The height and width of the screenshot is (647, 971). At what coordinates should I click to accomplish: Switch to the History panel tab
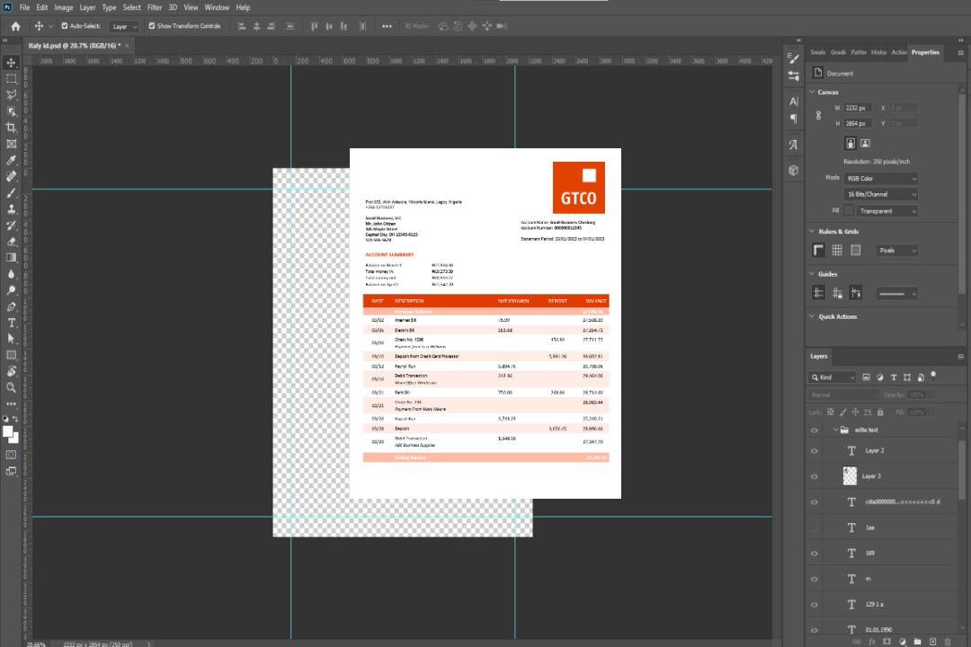pos(878,52)
